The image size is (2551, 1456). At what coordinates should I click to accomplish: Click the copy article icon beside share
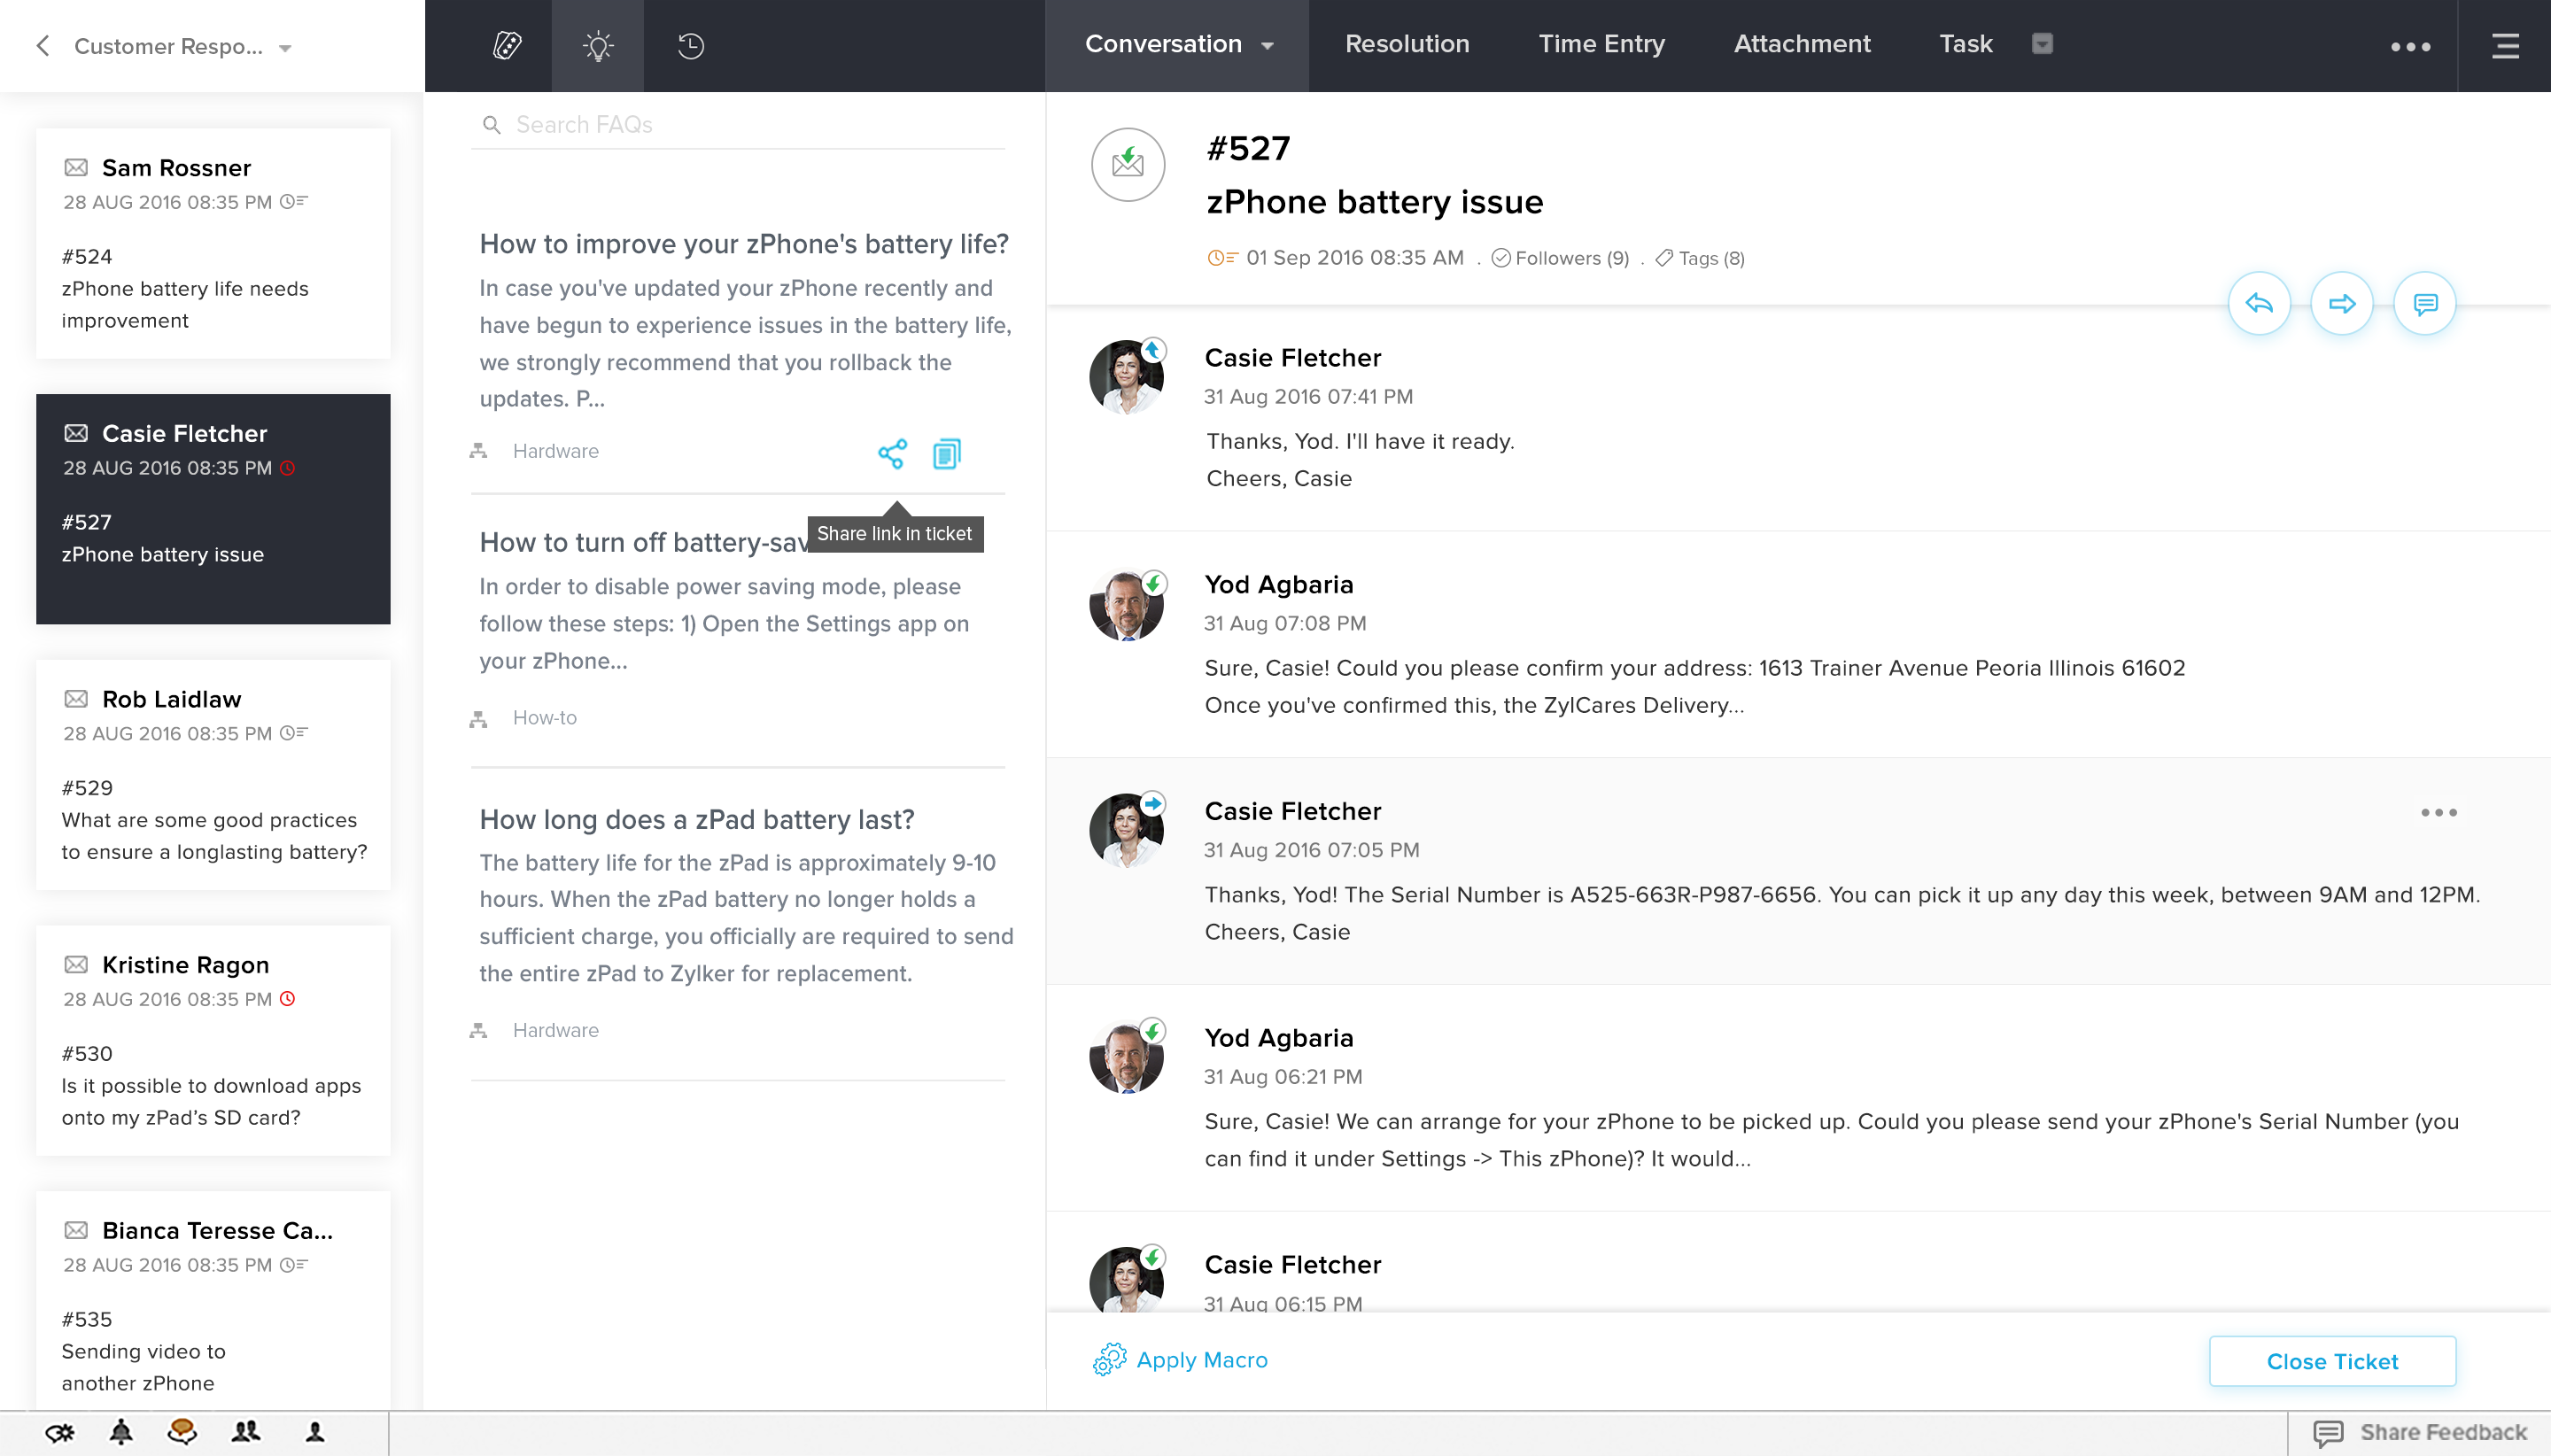tap(946, 454)
